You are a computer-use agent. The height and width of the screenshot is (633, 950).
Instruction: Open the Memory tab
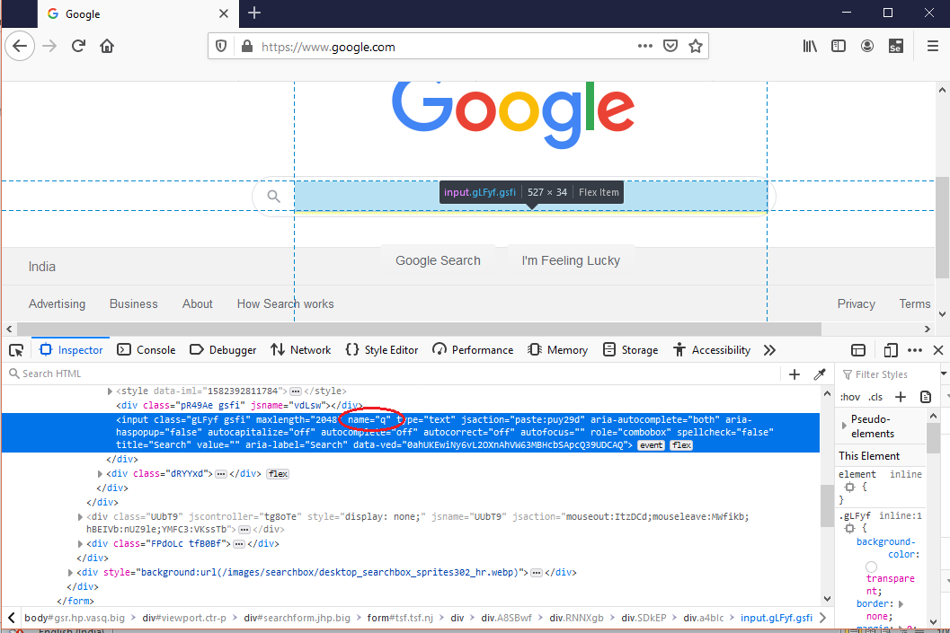[x=558, y=350]
